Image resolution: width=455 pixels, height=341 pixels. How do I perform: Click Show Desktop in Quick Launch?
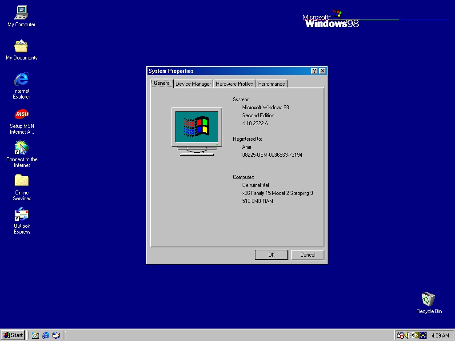click(36, 335)
